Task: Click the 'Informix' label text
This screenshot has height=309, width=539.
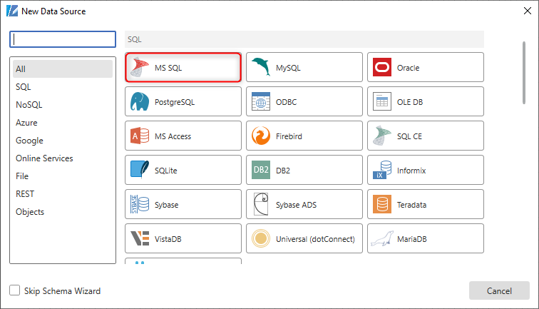Action: click(x=411, y=171)
